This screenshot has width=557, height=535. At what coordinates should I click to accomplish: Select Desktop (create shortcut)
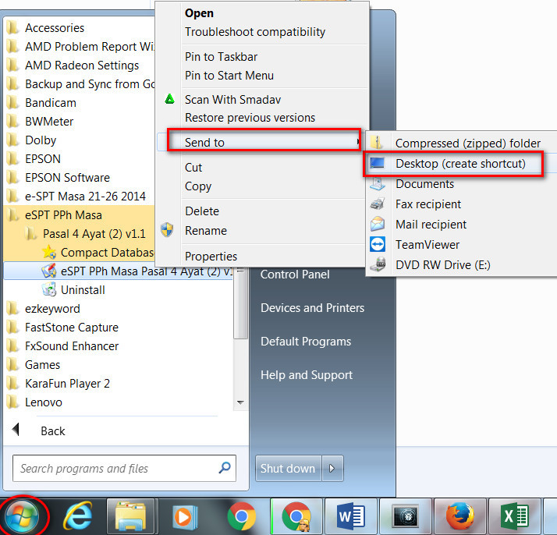(460, 164)
